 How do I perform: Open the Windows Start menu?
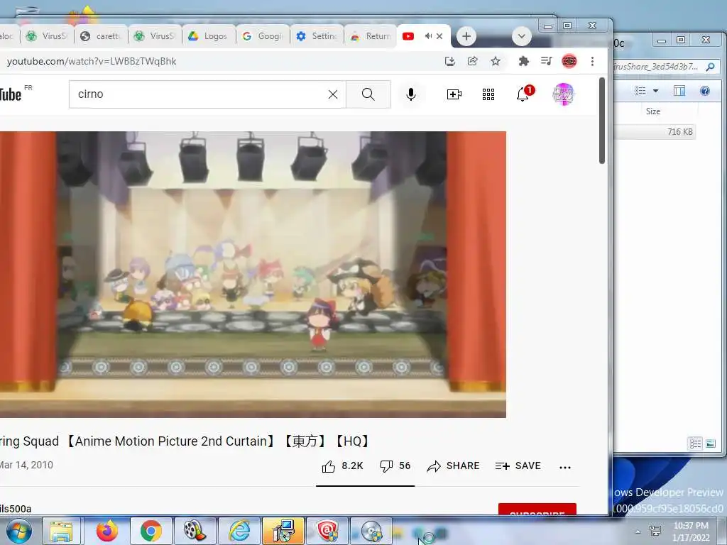point(18,531)
